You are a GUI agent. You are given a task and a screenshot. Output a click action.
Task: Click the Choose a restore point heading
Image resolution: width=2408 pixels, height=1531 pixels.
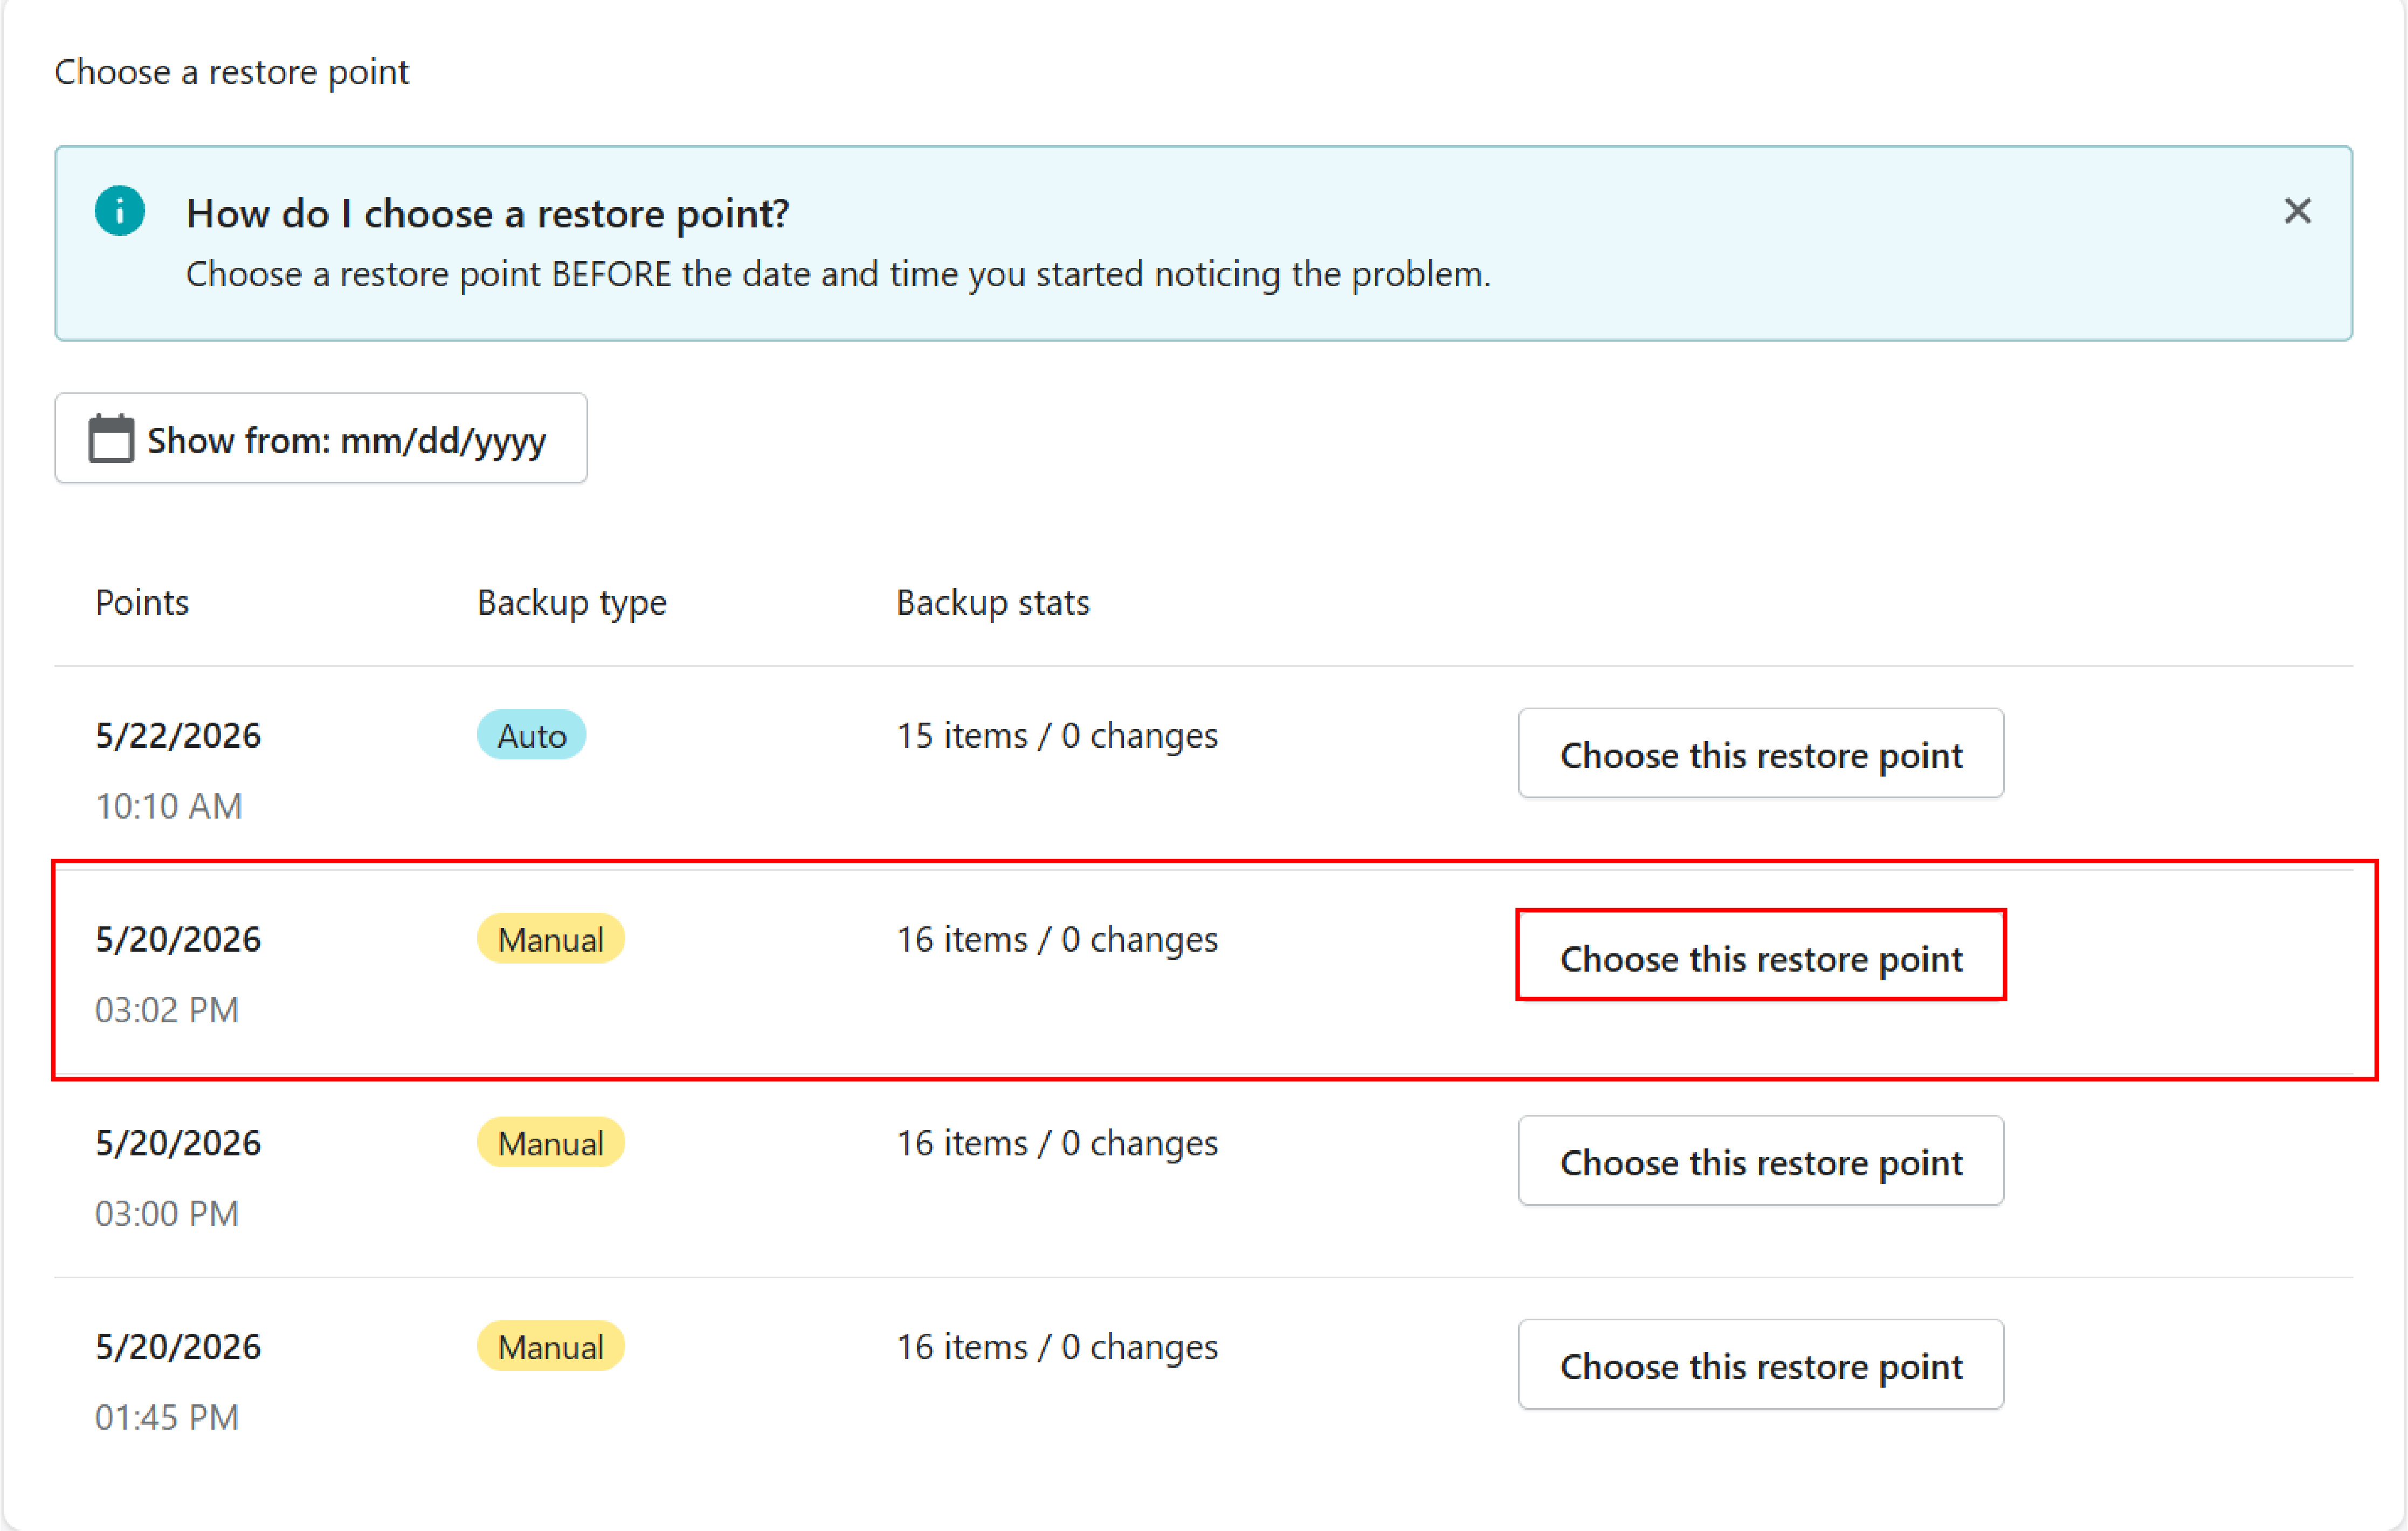click(x=232, y=73)
